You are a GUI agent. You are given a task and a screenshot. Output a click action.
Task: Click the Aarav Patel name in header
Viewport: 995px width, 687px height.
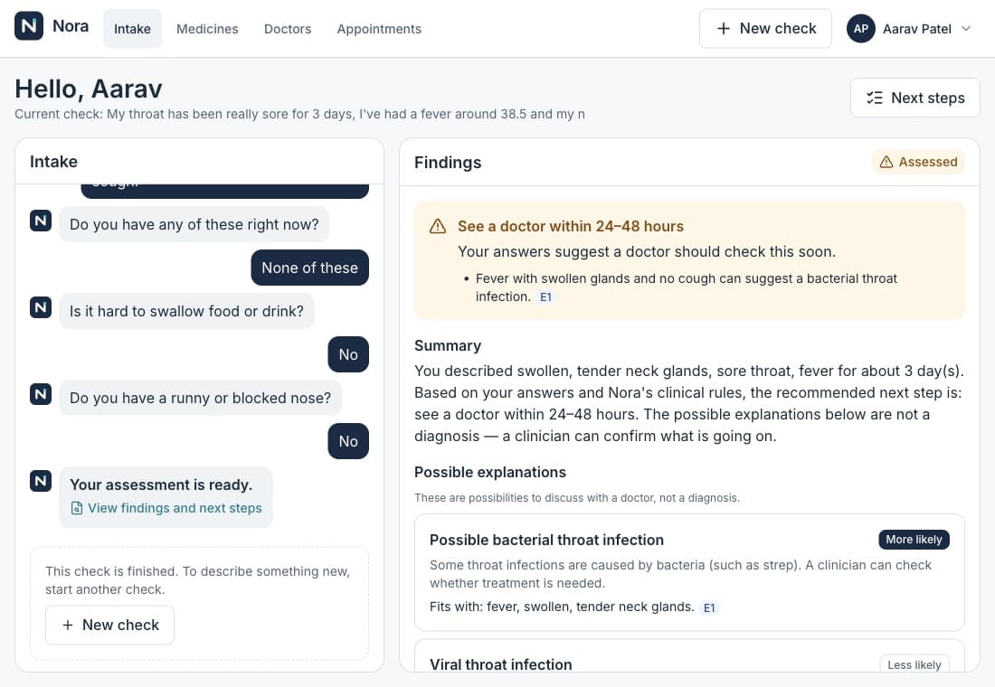point(917,29)
